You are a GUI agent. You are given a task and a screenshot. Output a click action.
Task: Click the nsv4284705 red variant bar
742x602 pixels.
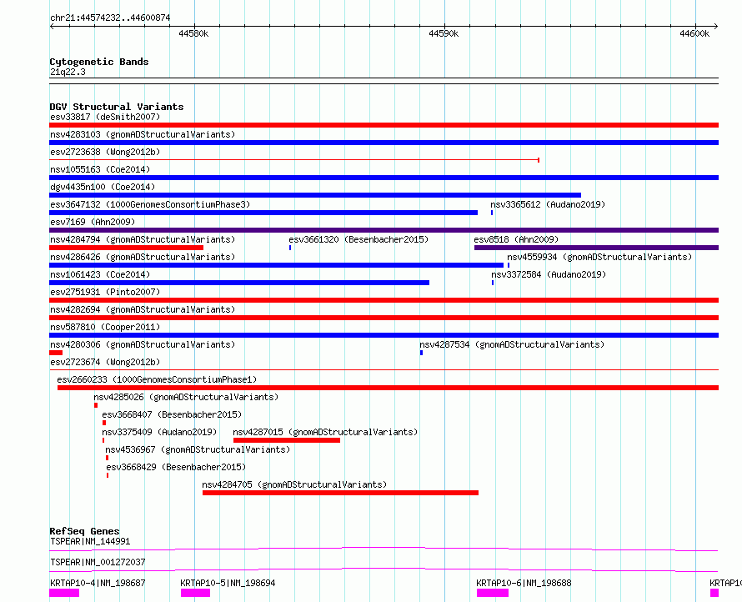pos(340,493)
